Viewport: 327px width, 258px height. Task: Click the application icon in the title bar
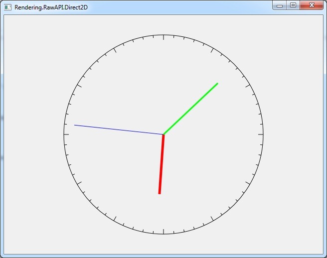pos(7,7)
